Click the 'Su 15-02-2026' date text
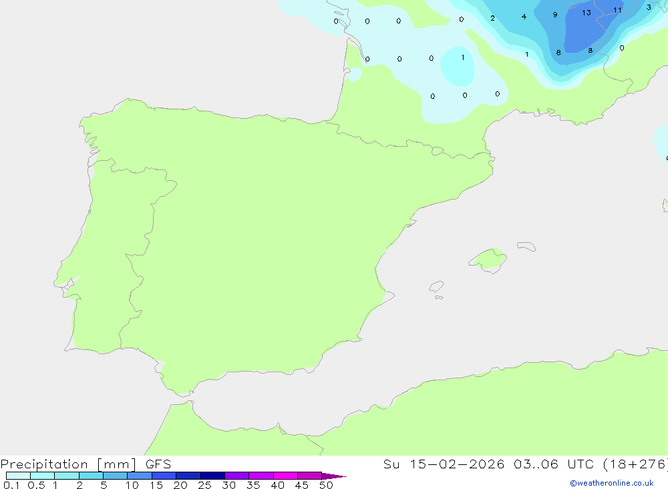 (444, 464)
